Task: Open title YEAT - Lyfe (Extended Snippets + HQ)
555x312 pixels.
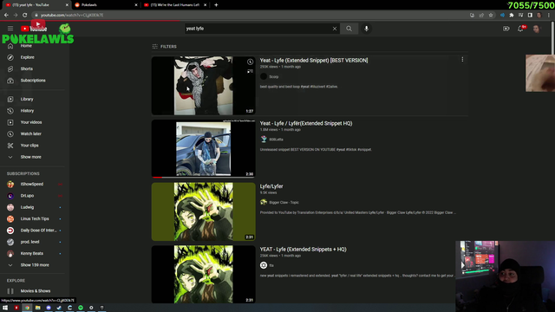Action: (303, 249)
